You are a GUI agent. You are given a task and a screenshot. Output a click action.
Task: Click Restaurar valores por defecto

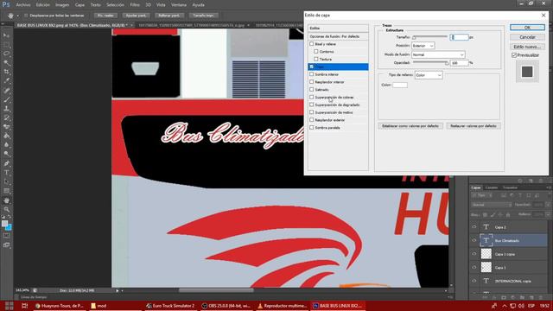[474, 126]
